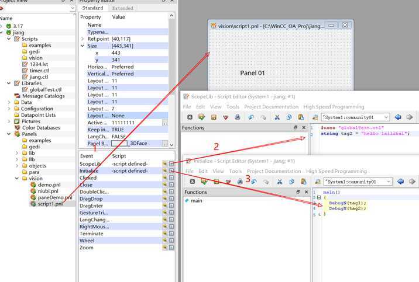Collapse the vision folder under Panels
The width and height of the screenshot is (419, 282).
[17, 178]
